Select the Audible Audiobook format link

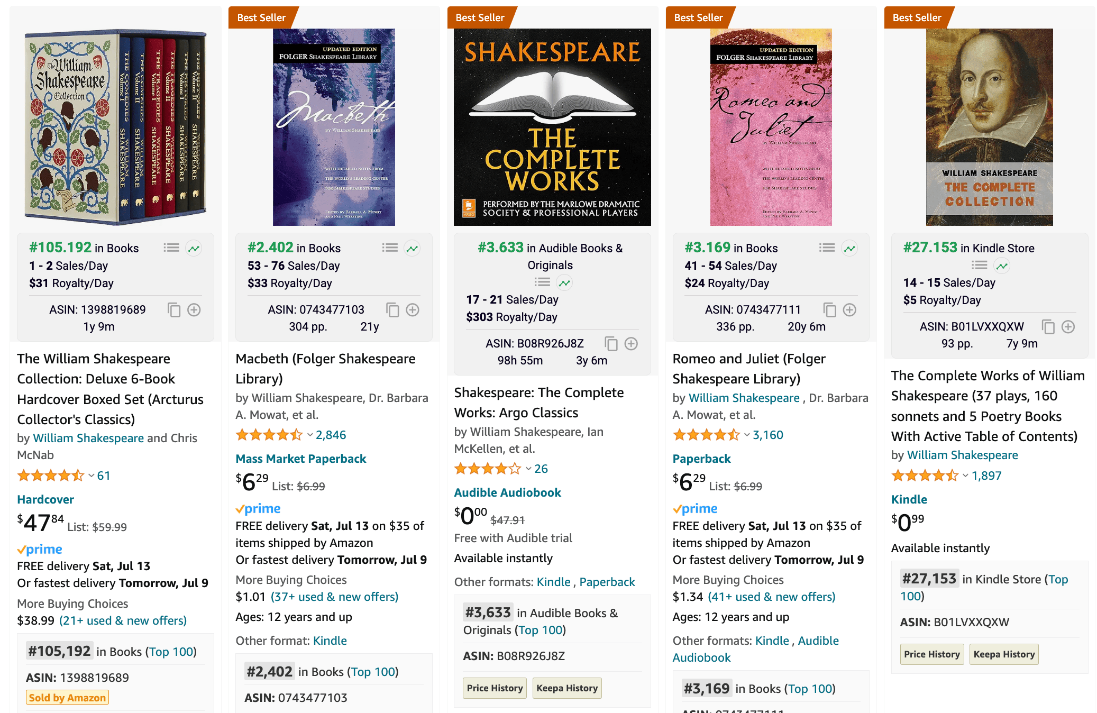[x=507, y=492]
